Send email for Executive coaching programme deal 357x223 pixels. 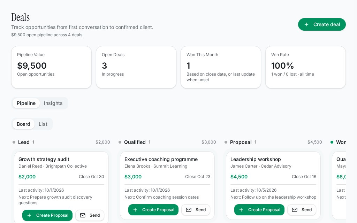point(196,210)
